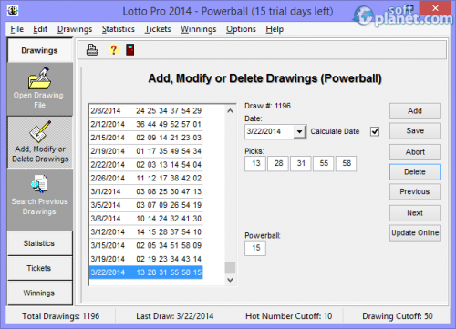Click the Save button
456x329 pixels.
click(x=415, y=130)
